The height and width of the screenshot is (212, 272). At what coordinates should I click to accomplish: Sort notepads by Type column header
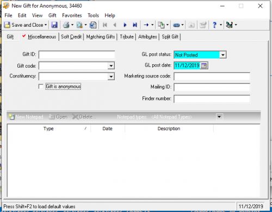pyautogui.click(x=48, y=129)
